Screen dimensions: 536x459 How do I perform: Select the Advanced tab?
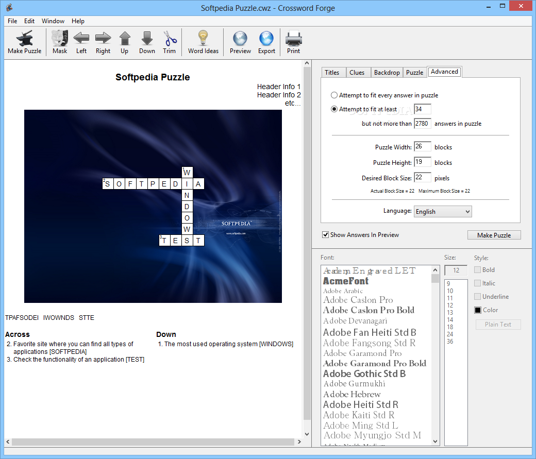pyautogui.click(x=444, y=72)
